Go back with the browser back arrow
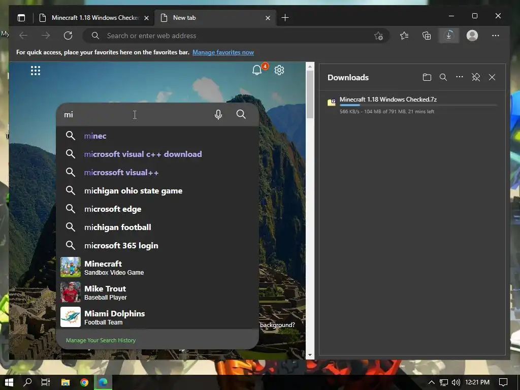 pyautogui.click(x=23, y=36)
